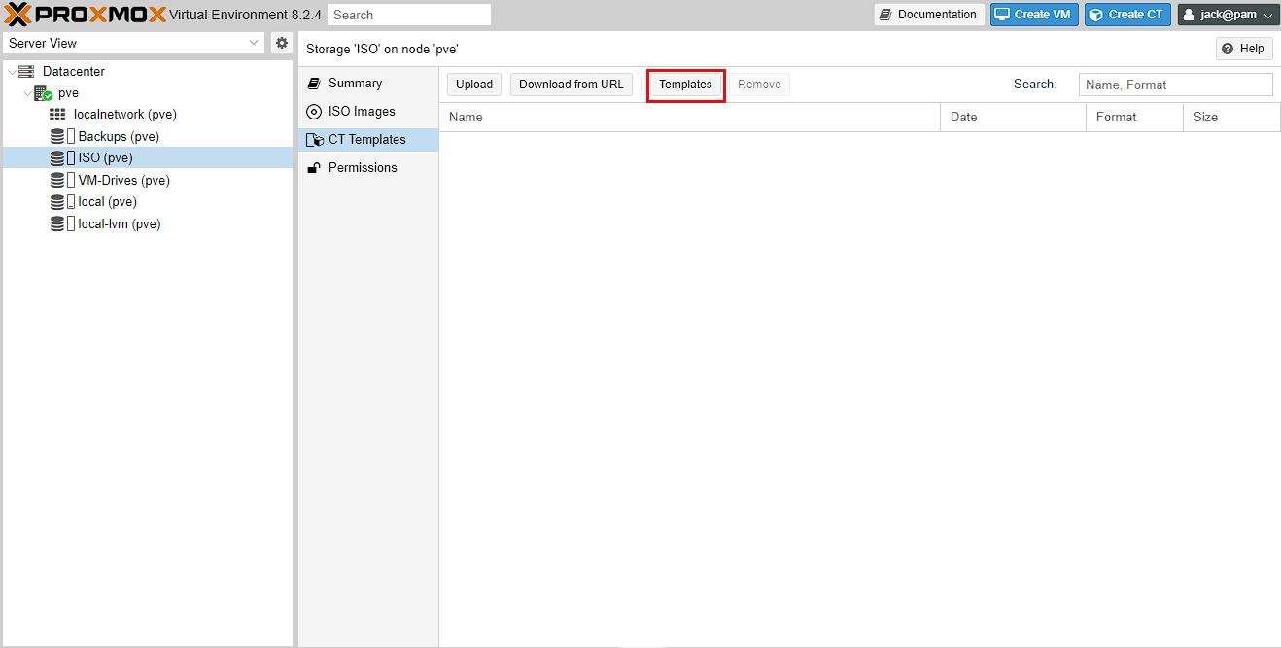
Task: Click the Upload button
Action: pyautogui.click(x=474, y=85)
